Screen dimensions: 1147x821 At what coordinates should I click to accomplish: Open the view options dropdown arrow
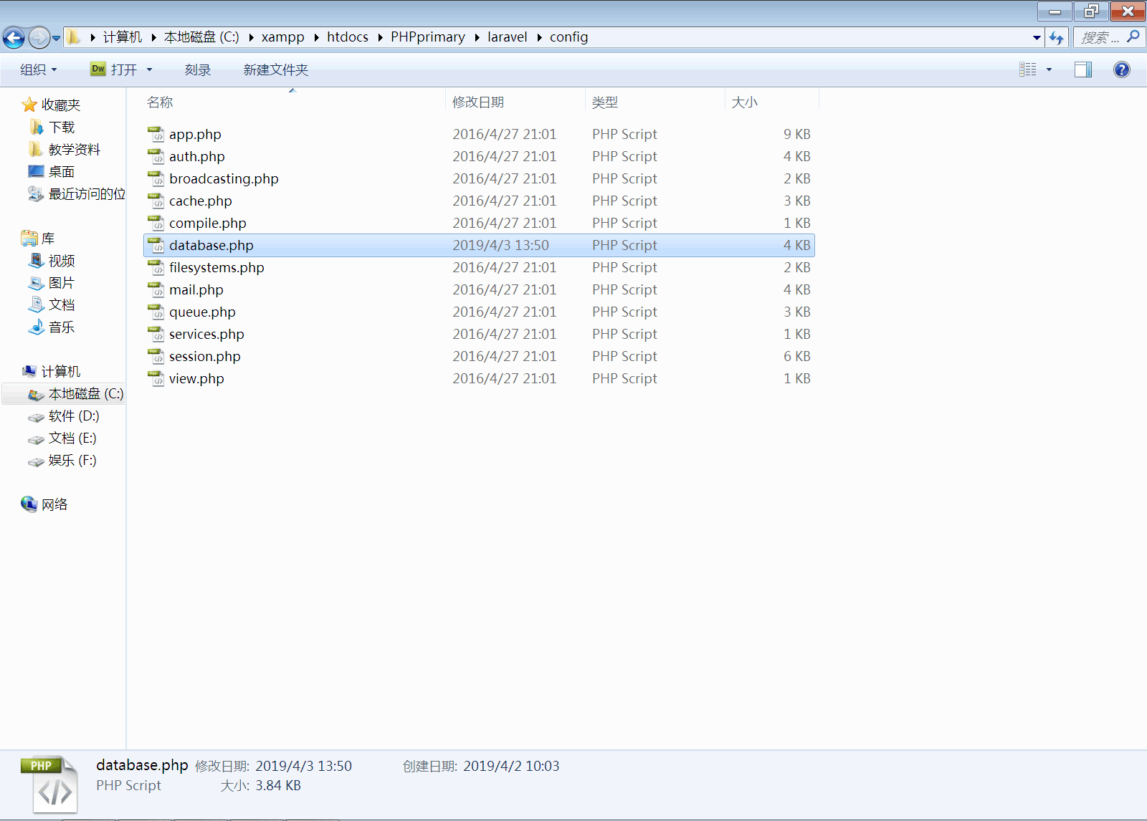[1049, 69]
